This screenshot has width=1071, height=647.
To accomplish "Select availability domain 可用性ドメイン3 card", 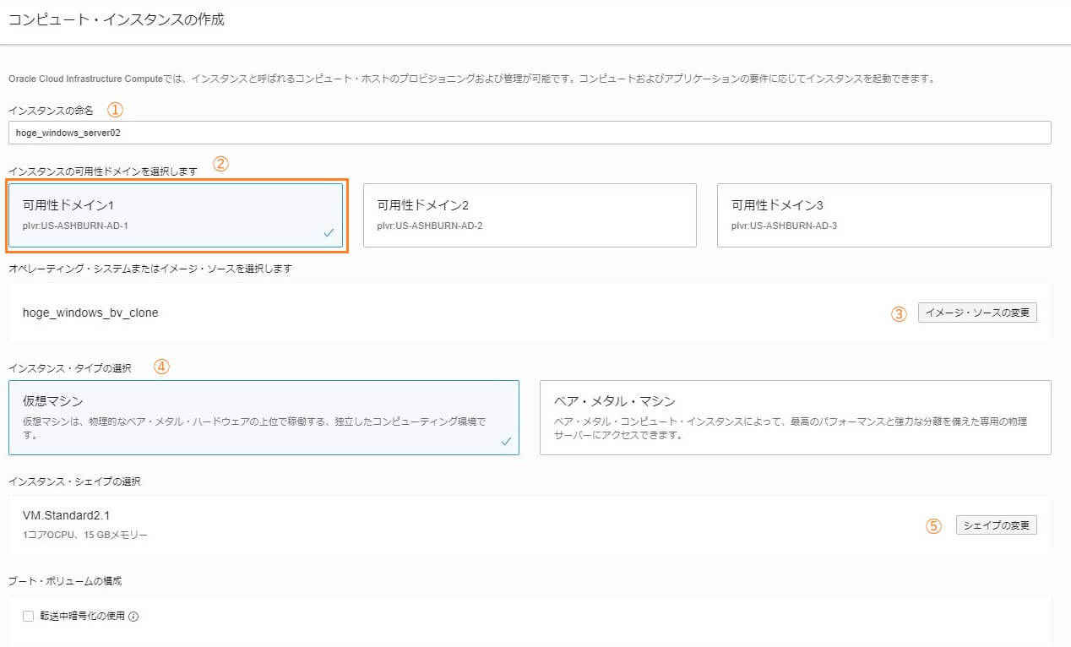I will click(x=883, y=215).
